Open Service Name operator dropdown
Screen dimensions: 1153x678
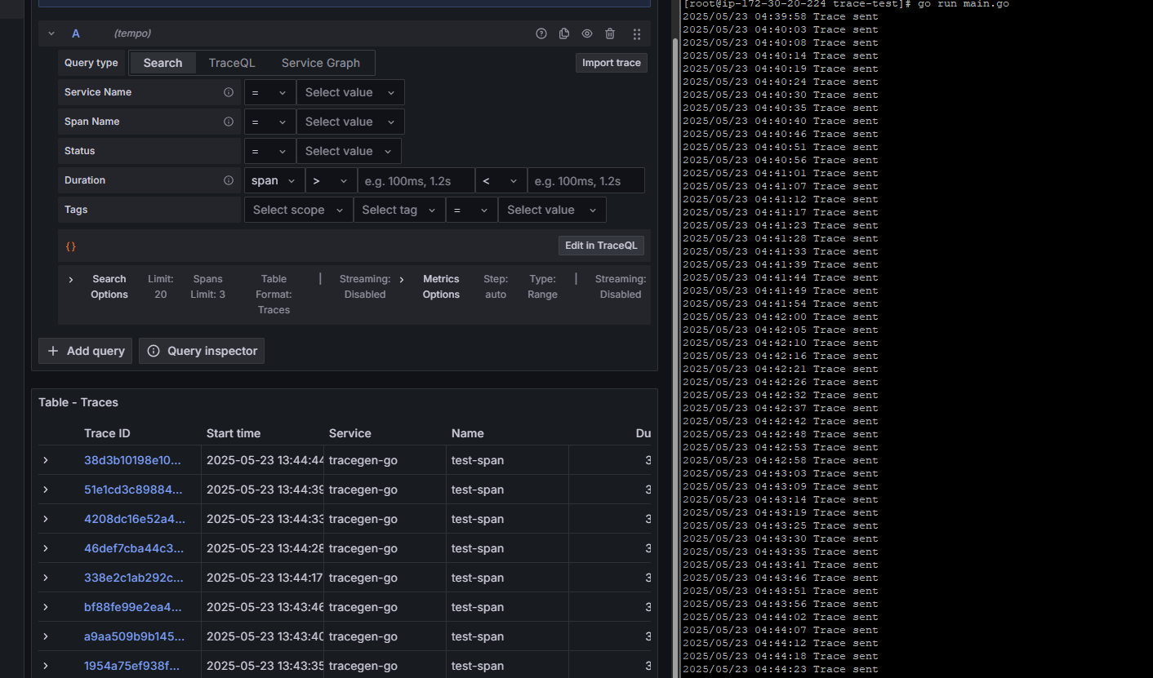[269, 92]
